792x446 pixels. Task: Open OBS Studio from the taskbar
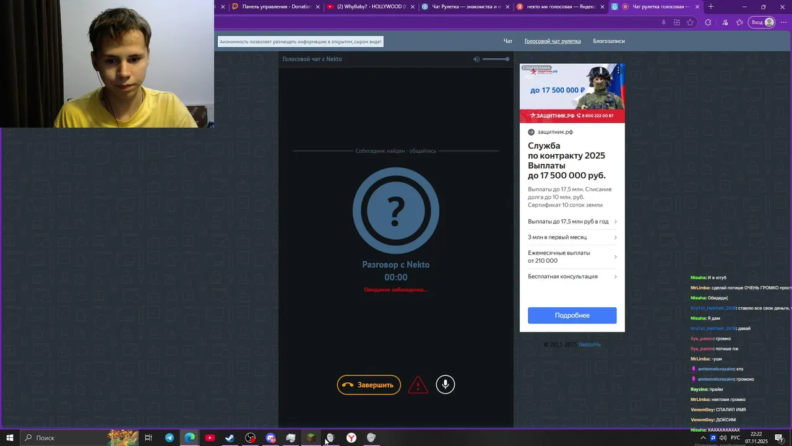pos(250,438)
